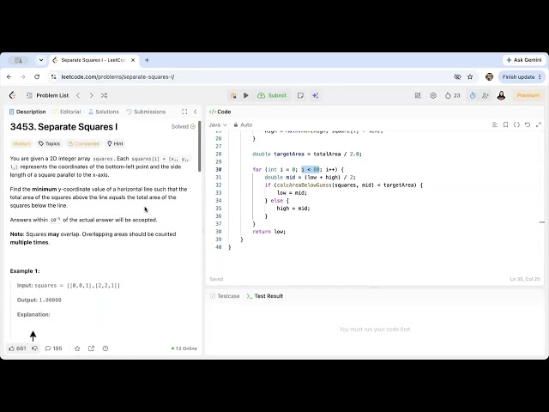The image size is (549, 412).
Task: Toggle the timer stopwatch icon
Action: click(x=473, y=95)
